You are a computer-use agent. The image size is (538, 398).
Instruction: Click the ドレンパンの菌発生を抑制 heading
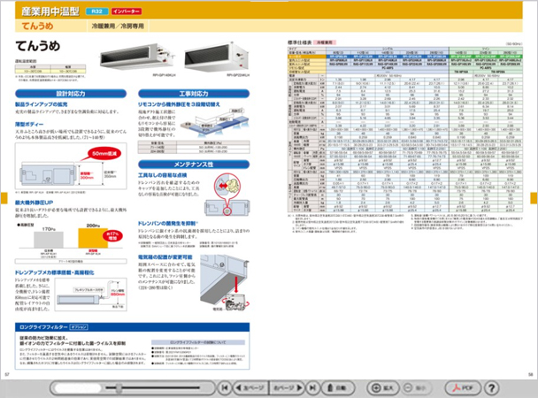(x=167, y=223)
